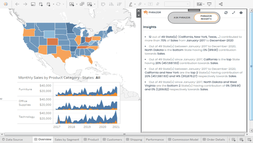Click the New Data Source icon
Image resolution: width=253 pixels, height=143 pixels.
[x=41, y=4]
